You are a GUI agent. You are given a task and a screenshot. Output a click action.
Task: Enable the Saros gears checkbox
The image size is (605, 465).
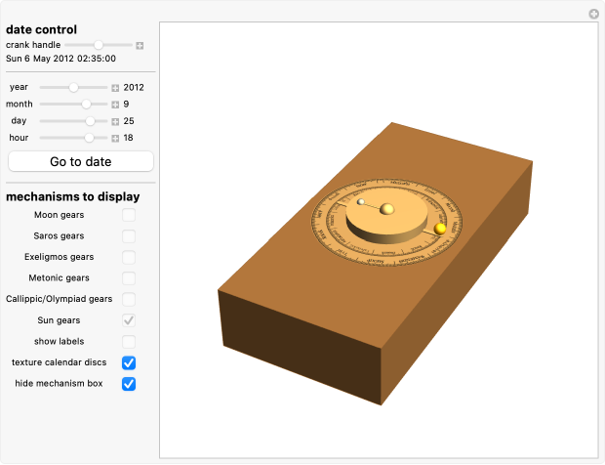(x=129, y=236)
